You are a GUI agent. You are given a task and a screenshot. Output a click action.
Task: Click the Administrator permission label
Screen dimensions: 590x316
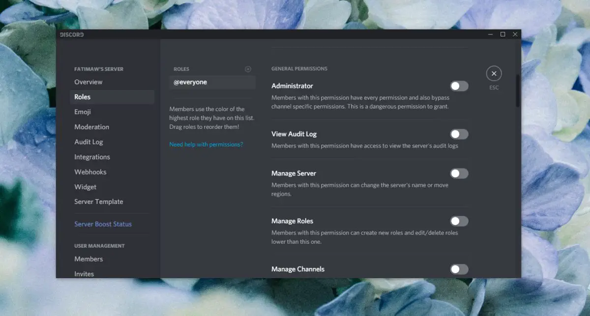pyautogui.click(x=292, y=86)
